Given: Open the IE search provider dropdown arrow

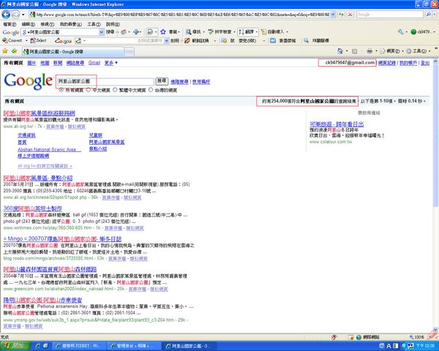Looking at the screenshot, I should [434, 15].
